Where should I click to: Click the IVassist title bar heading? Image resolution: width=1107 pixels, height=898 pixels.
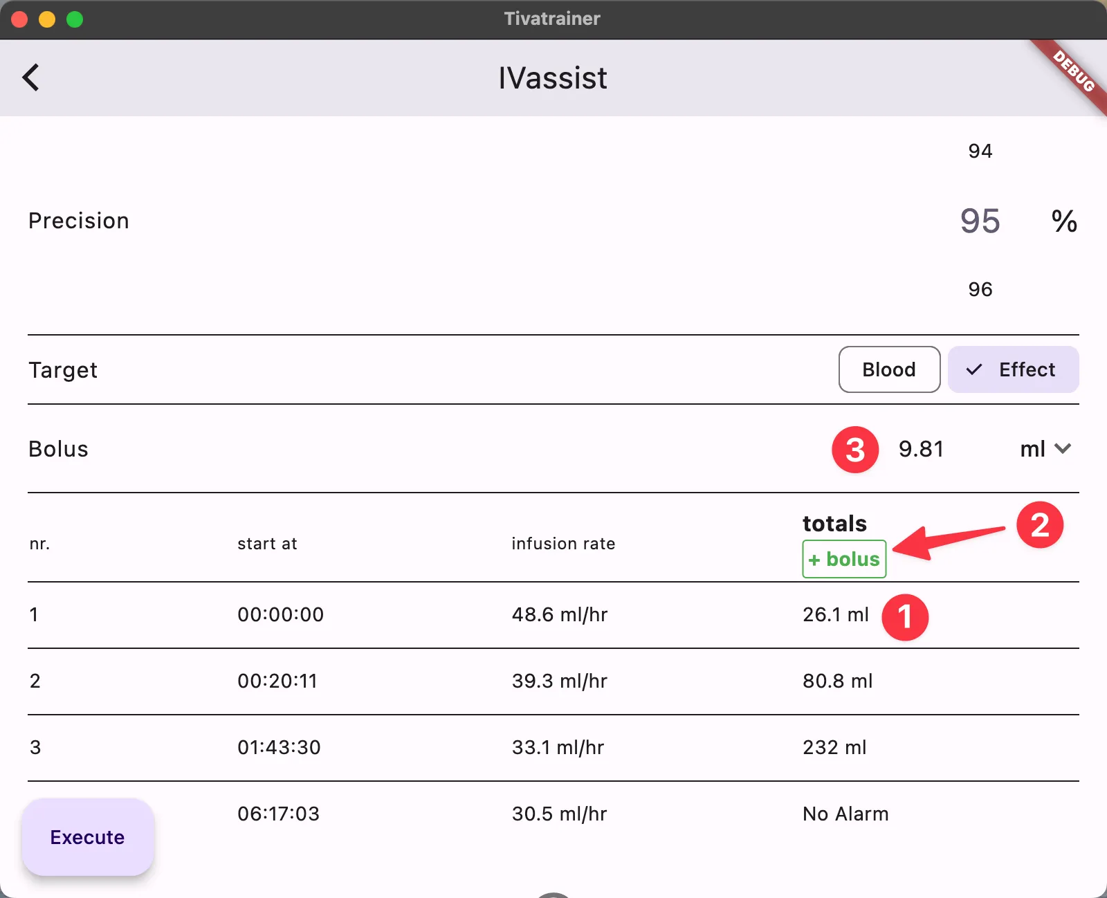click(x=553, y=77)
